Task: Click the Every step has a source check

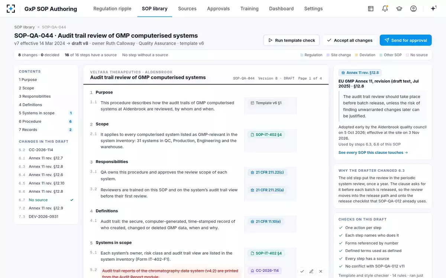Action: pos(364,259)
